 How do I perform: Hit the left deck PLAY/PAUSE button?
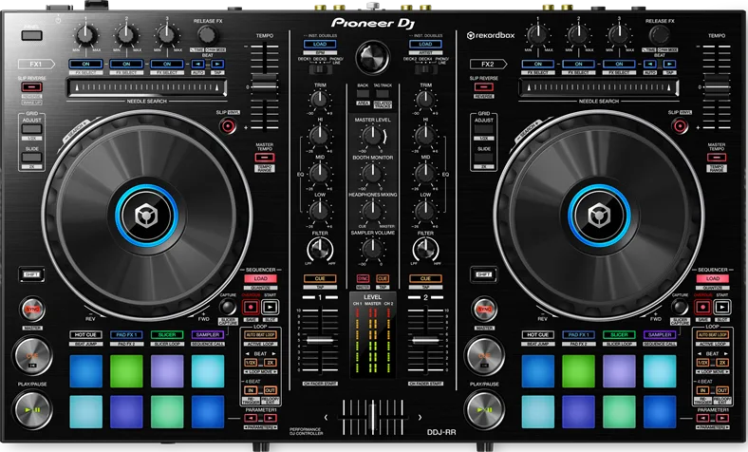32,409
